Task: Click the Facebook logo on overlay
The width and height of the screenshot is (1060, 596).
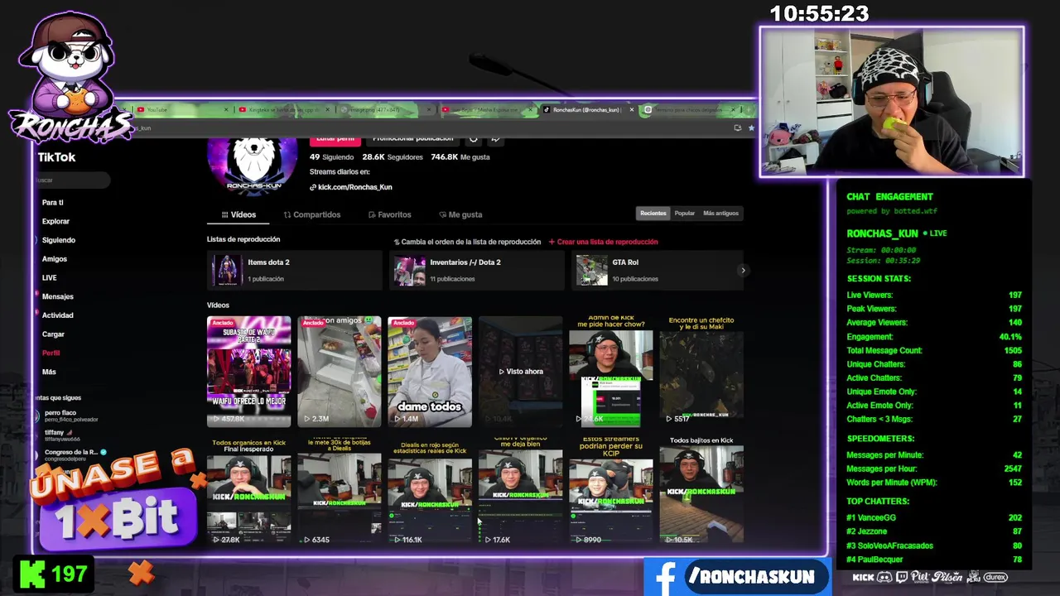Action: pyautogui.click(x=665, y=578)
